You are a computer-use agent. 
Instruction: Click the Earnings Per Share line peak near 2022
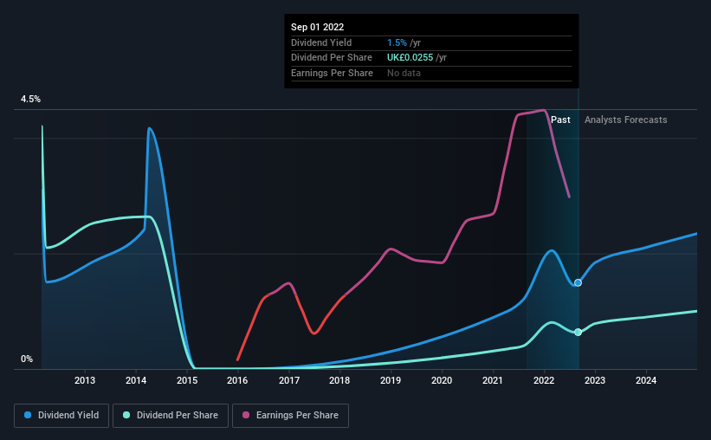(543, 110)
